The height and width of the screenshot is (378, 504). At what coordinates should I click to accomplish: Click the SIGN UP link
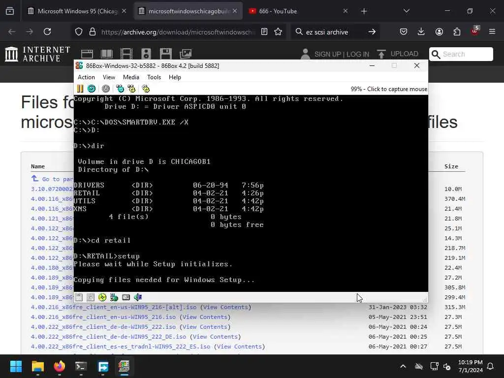pos(327,54)
